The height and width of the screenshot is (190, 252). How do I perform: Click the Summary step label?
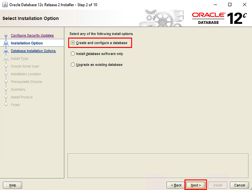pyautogui.click(x=18, y=89)
